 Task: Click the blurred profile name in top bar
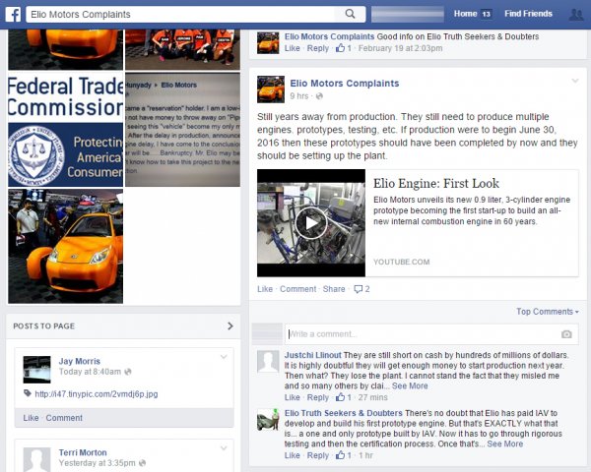(x=408, y=15)
